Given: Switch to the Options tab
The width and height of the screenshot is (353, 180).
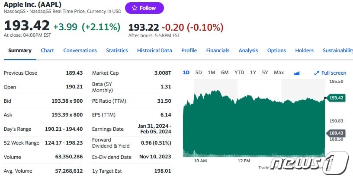Looking at the screenshot, I should click(x=276, y=51).
